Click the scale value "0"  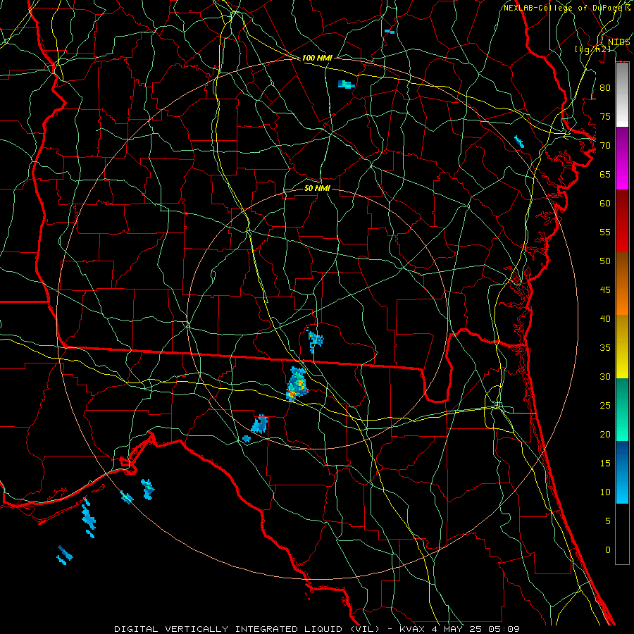tap(608, 550)
